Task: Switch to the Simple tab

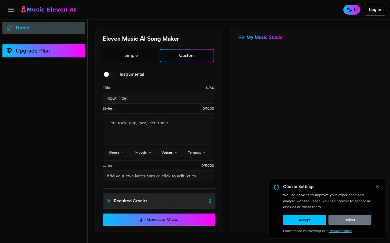Action: [x=131, y=55]
